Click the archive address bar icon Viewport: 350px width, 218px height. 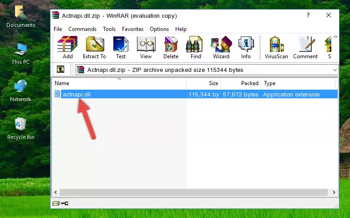pos(81,70)
